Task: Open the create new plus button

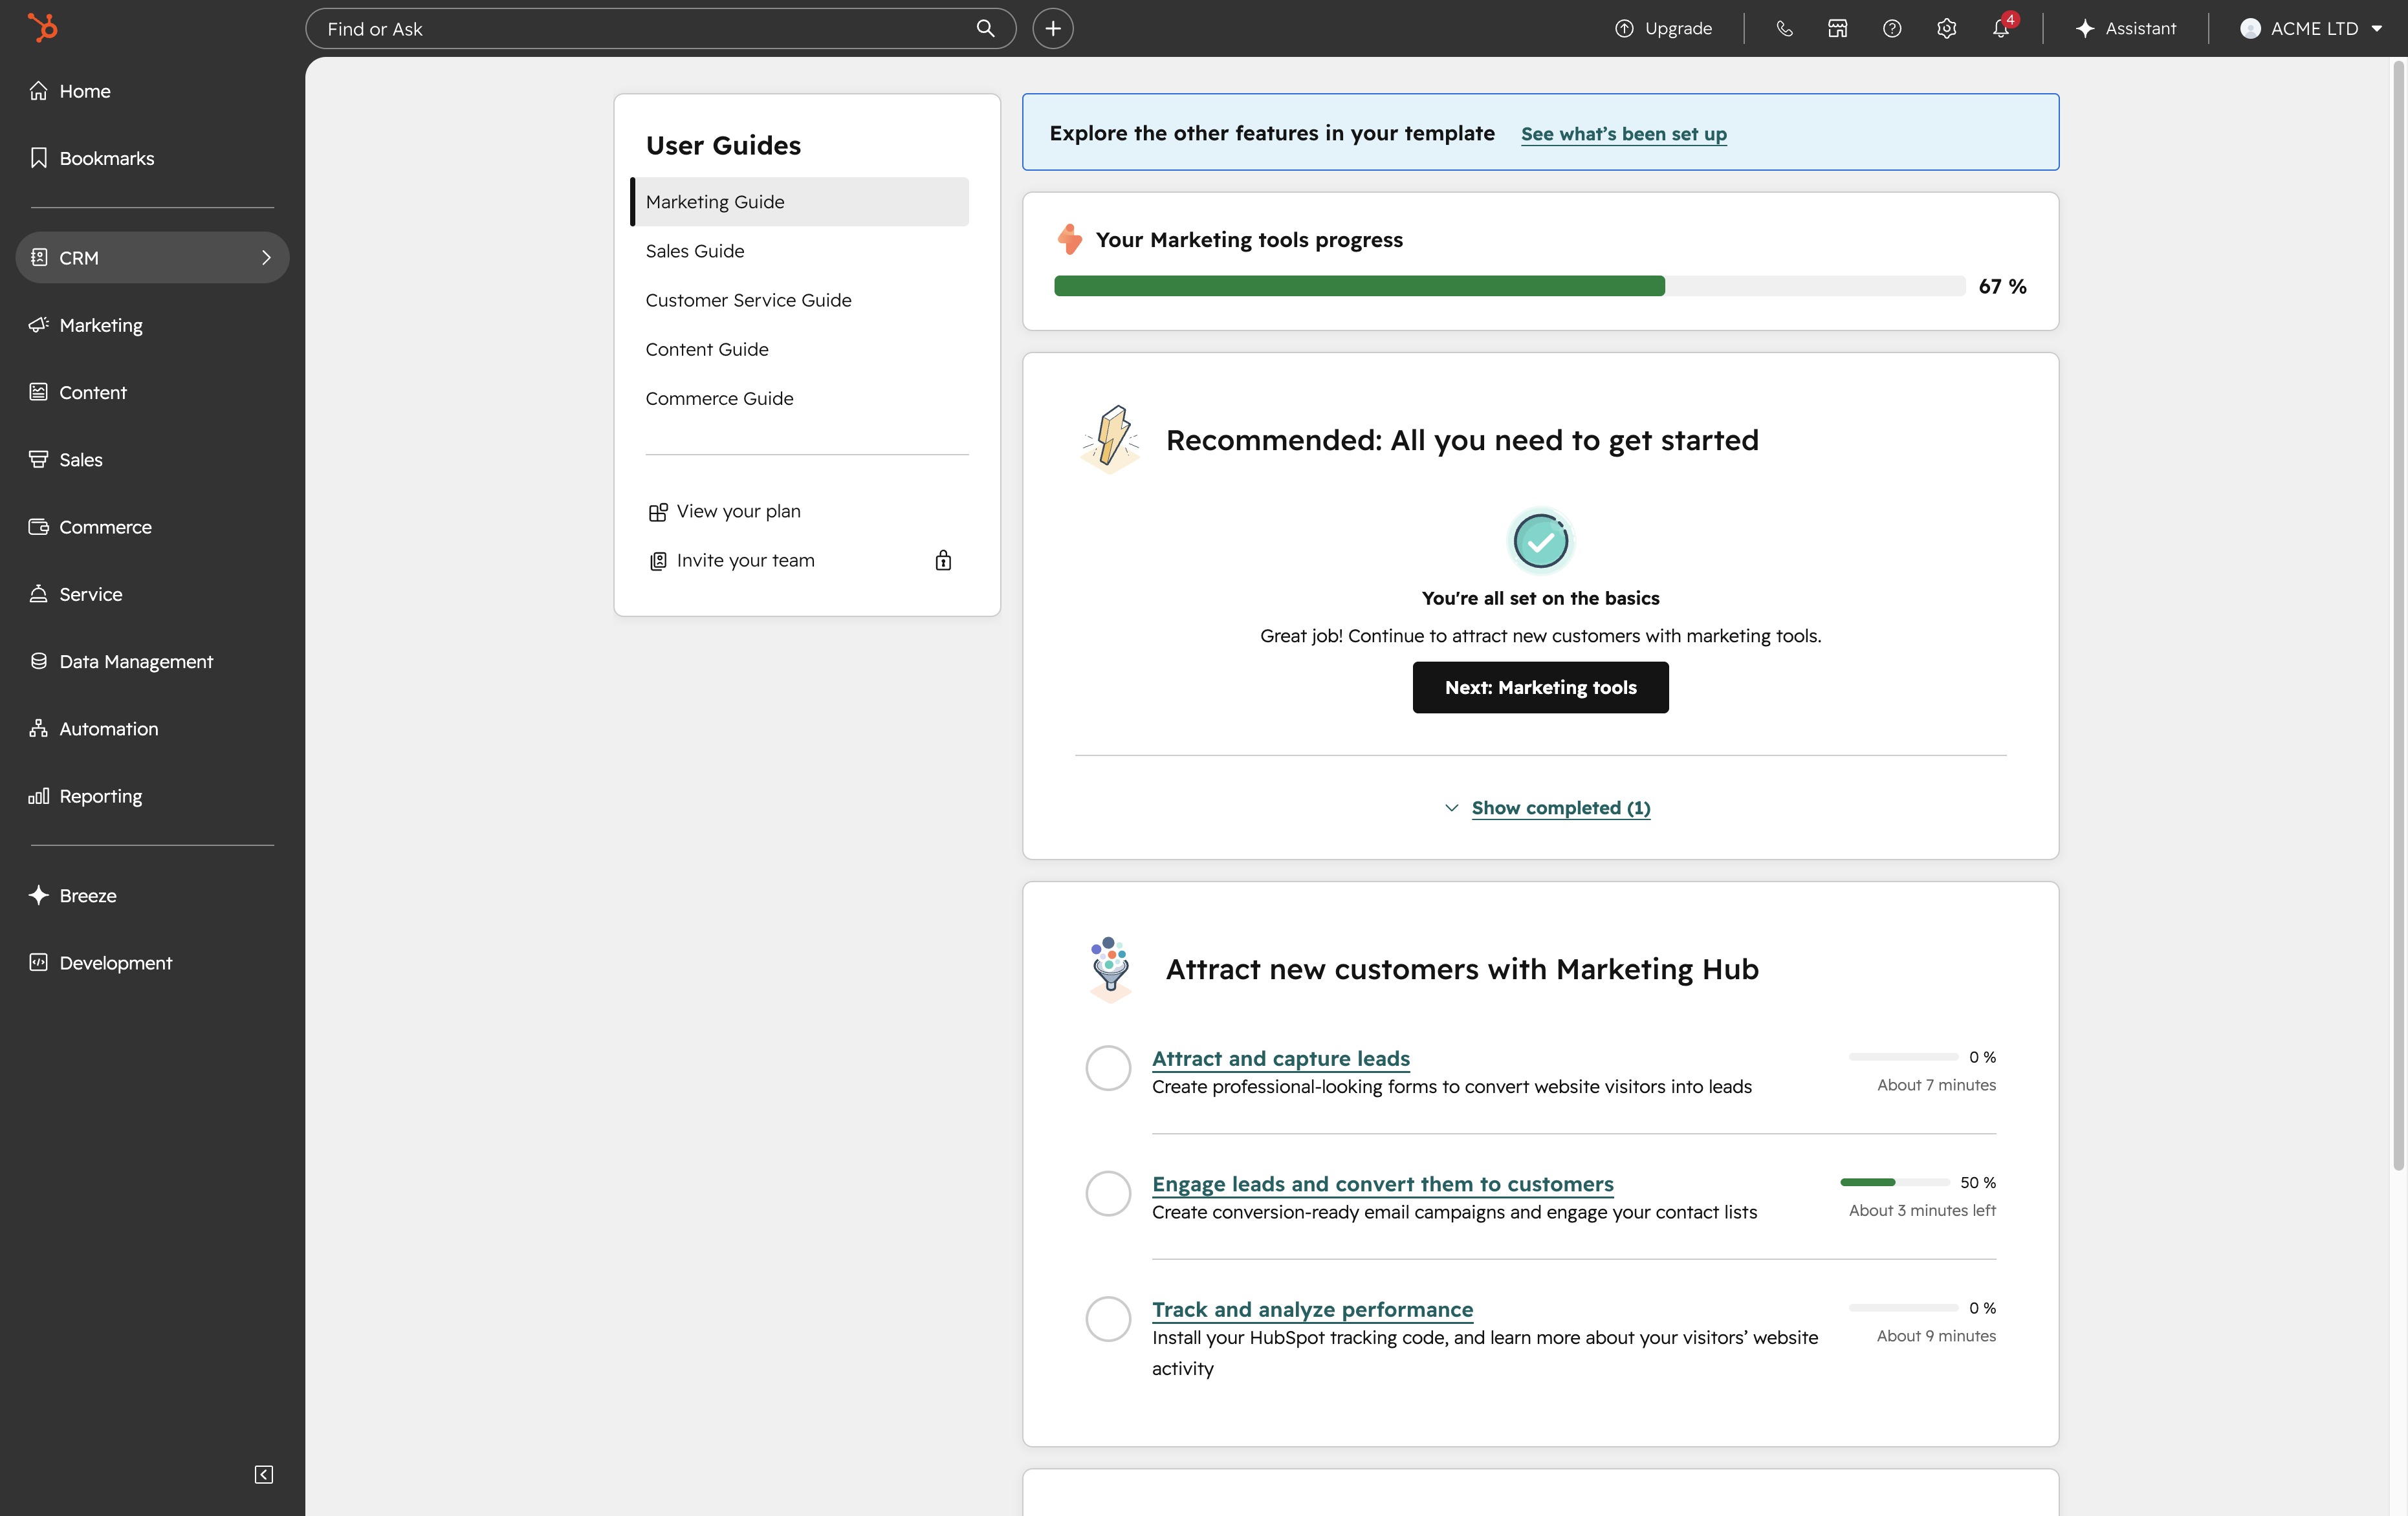Action: (1052, 28)
